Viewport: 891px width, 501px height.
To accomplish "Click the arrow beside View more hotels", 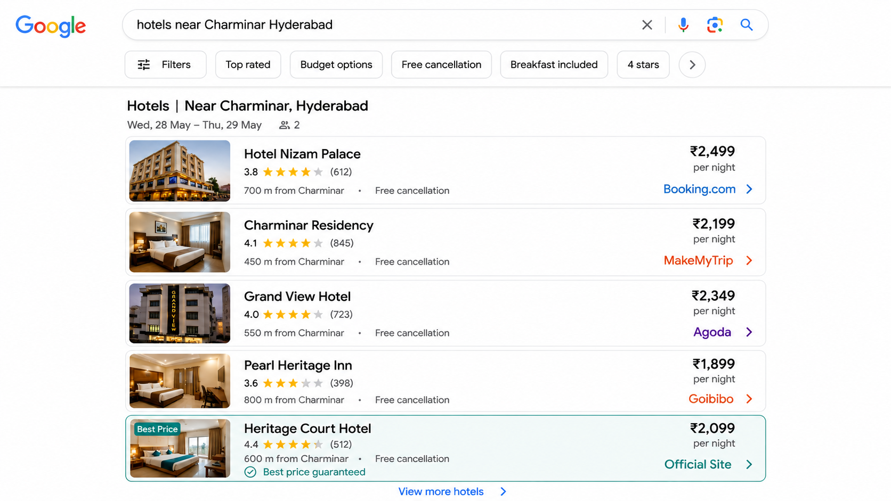I will click(503, 491).
